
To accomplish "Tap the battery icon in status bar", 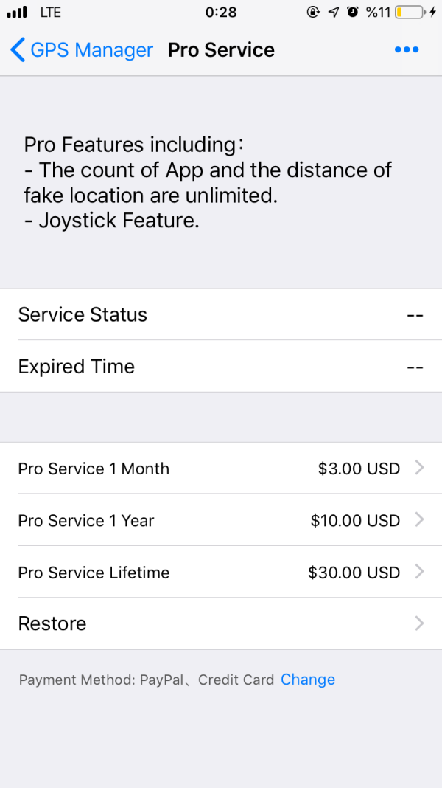I will coord(410,12).
